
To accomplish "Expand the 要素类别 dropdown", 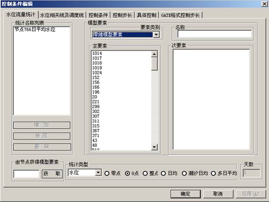I will (156, 34).
